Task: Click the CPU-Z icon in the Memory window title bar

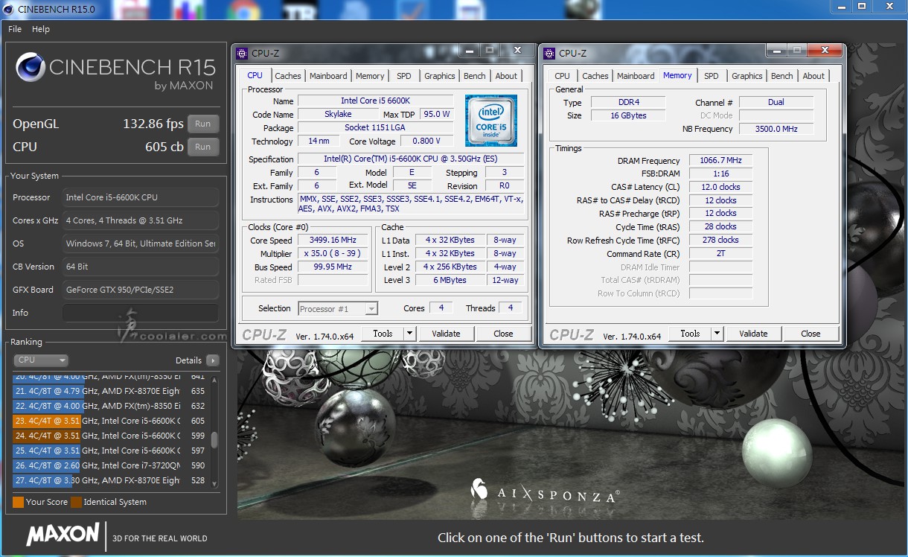Action: coord(550,53)
